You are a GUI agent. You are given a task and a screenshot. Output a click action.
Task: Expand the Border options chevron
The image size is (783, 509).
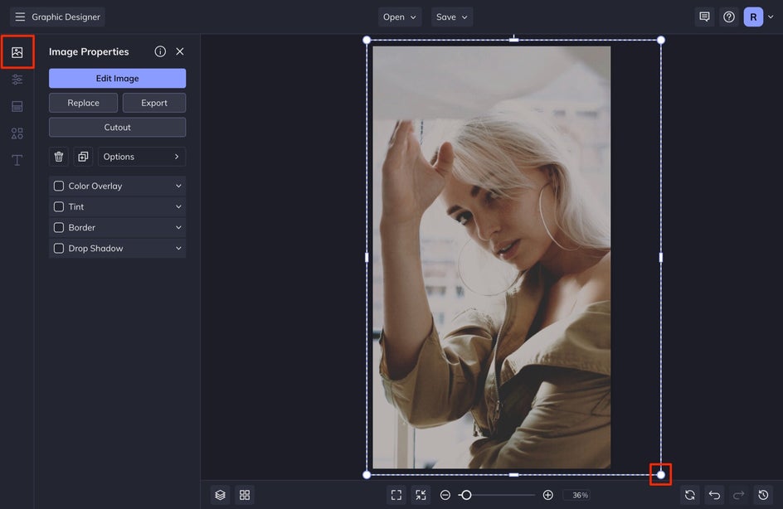coord(178,228)
